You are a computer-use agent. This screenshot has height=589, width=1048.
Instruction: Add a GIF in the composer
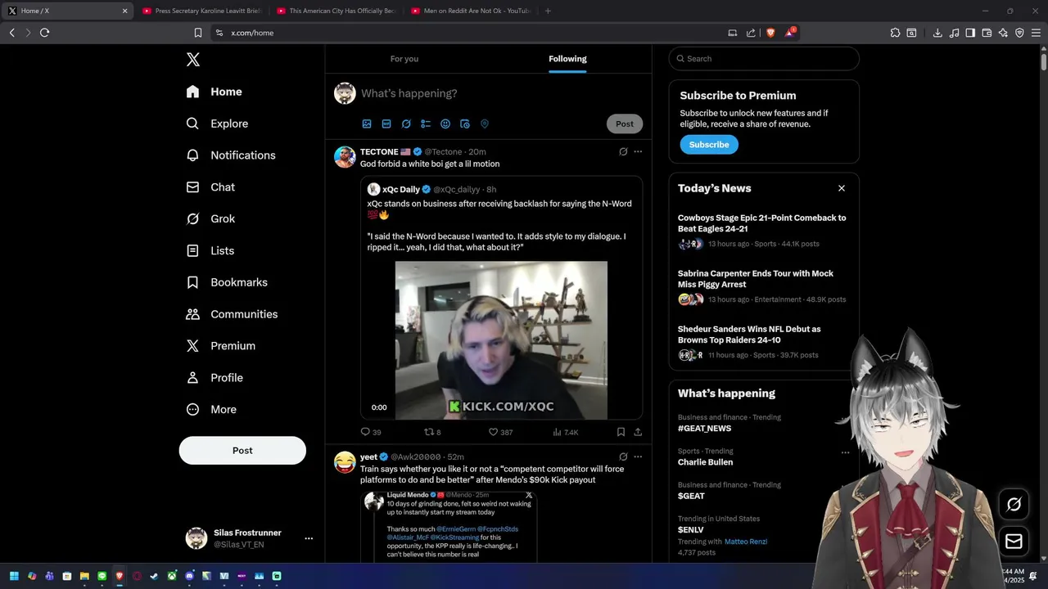tap(386, 124)
